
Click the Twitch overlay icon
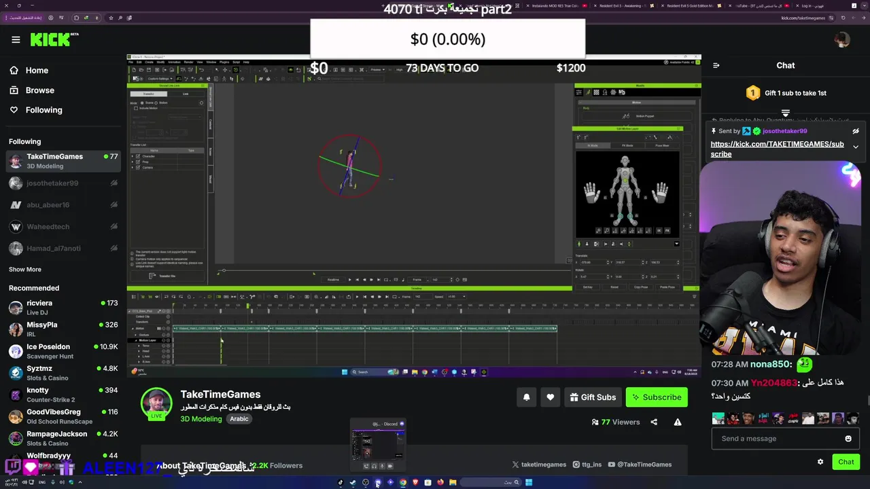click(13, 467)
